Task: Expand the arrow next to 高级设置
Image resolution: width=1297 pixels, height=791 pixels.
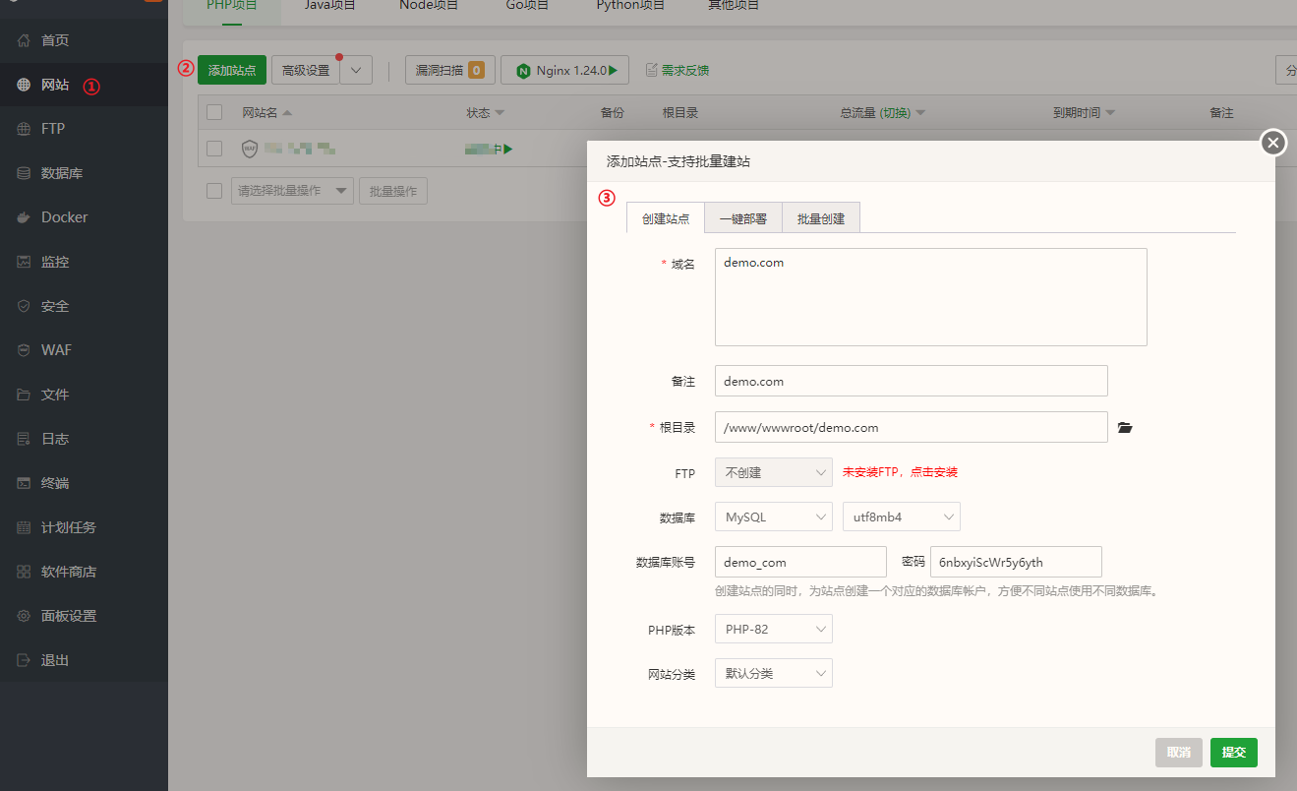Action: pos(356,70)
